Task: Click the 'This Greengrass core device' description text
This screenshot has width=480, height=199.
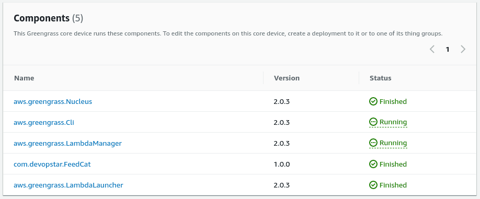Action: 228,33
